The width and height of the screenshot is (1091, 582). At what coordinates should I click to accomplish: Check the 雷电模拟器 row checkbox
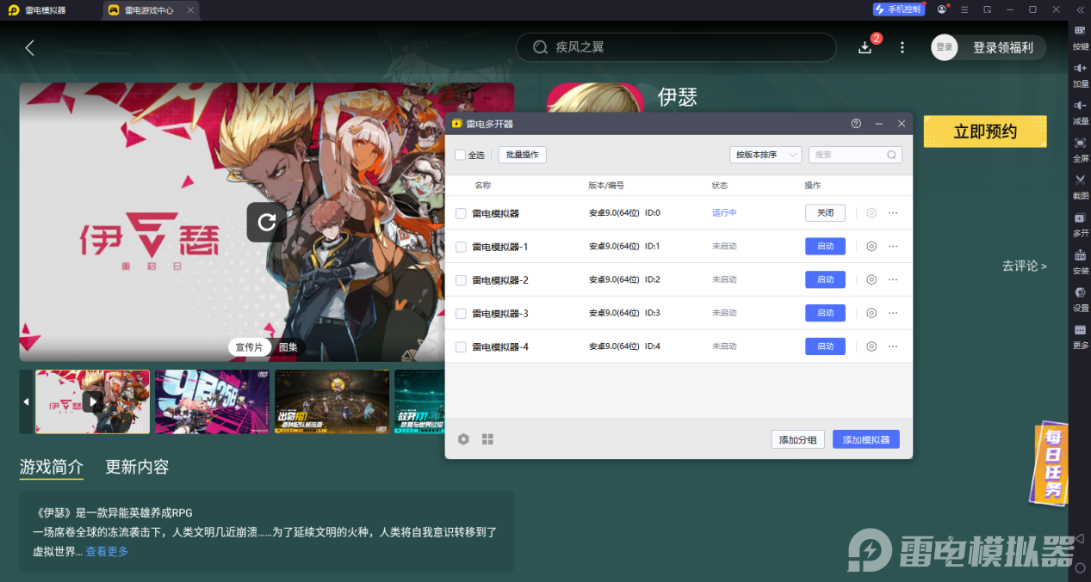[x=461, y=213]
